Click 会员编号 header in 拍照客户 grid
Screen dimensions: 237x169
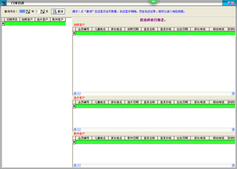click(x=84, y=29)
